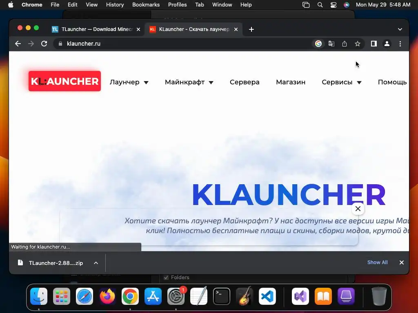Launch GarageBand from the Dock
Image resolution: width=418 pixels, height=313 pixels.
click(x=245, y=296)
